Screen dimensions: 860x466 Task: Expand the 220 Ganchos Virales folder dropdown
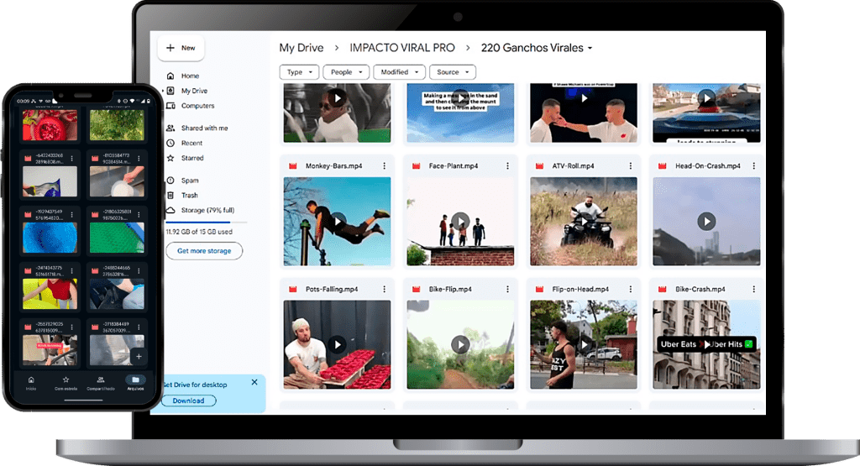click(590, 49)
